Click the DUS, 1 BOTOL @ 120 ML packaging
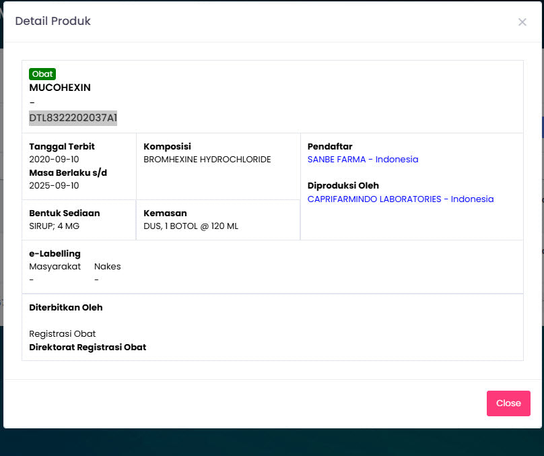This screenshot has width=544, height=456. 191,226
